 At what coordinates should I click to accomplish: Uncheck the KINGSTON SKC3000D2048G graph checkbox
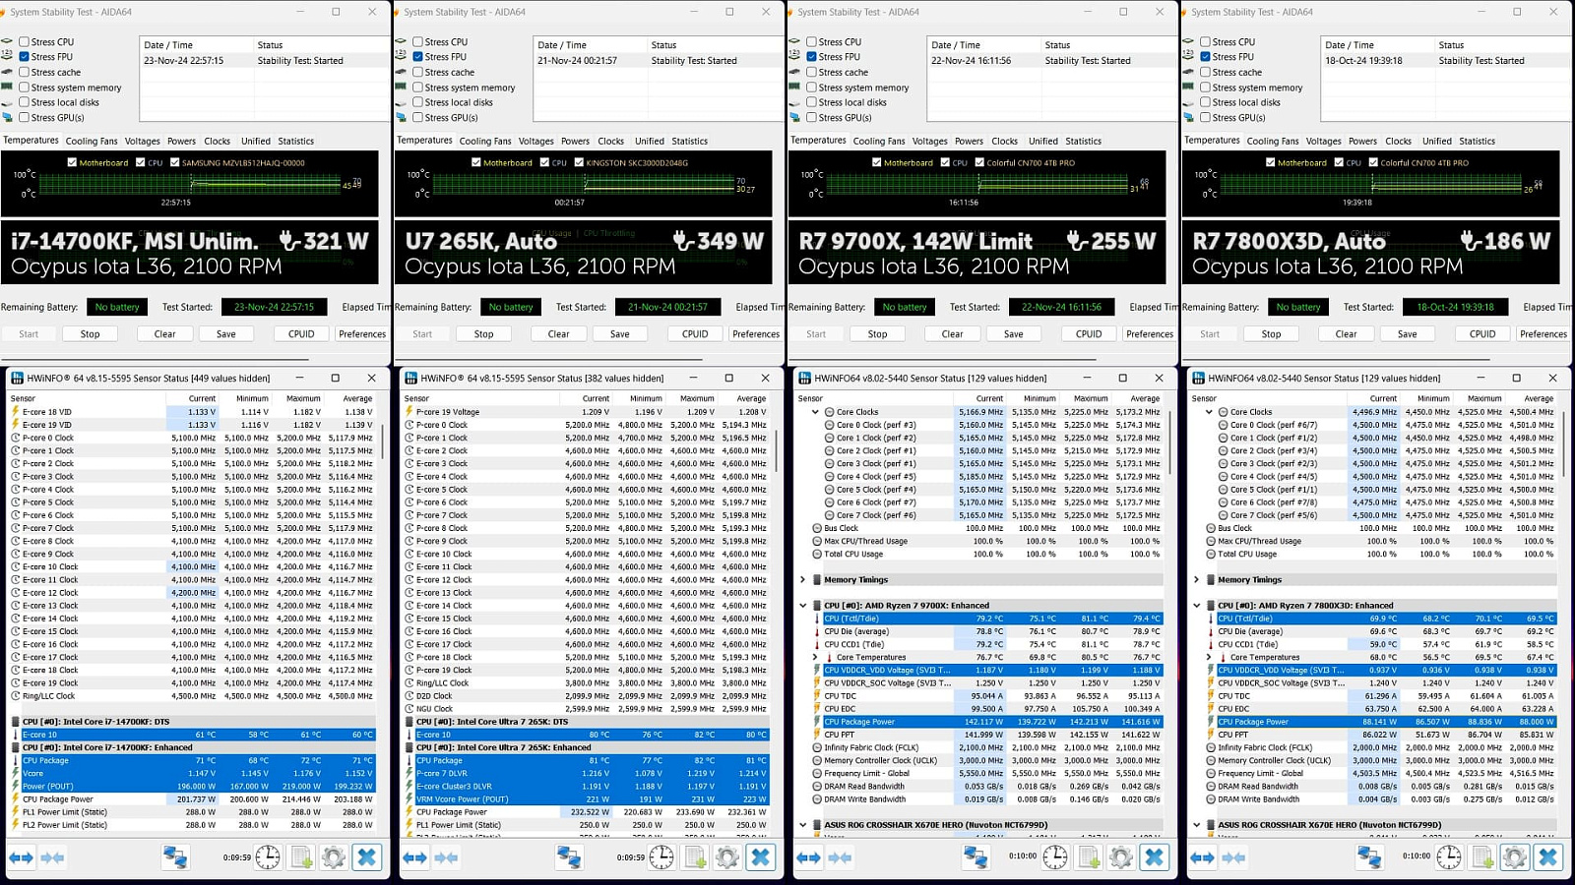coord(579,163)
